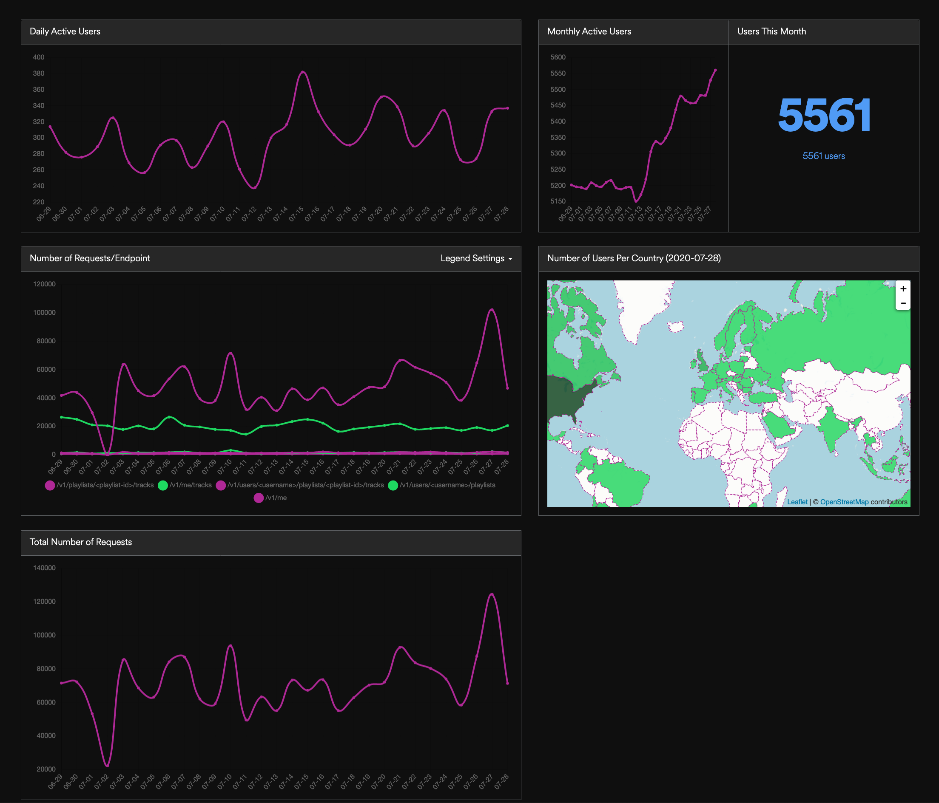
Task: Click the '5561 users' caption
Action: pyautogui.click(x=823, y=156)
